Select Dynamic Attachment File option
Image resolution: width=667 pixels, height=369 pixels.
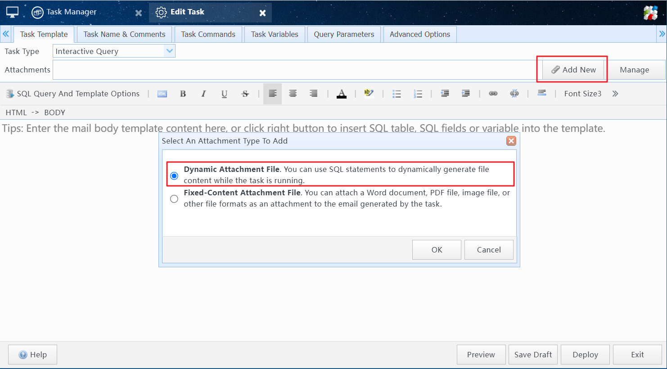[x=174, y=175]
